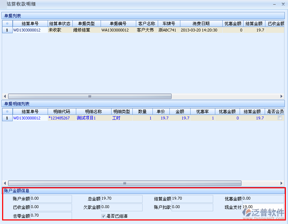Click the left arrow on the 单据列表 scrollbar
The width and height of the screenshot is (288, 224).
click(x=4, y=96)
